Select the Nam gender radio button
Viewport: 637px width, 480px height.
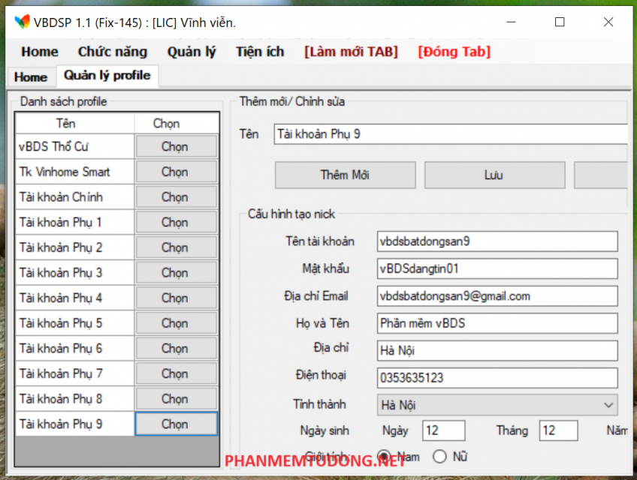coord(383,454)
